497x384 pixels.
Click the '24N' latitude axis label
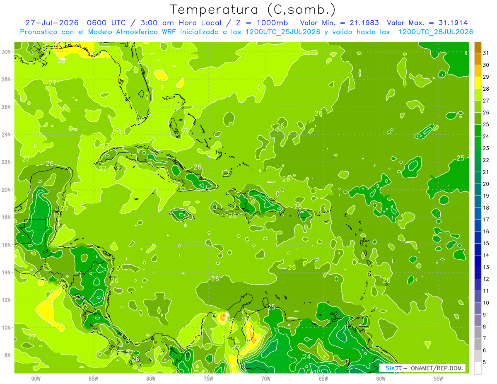click(7, 134)
